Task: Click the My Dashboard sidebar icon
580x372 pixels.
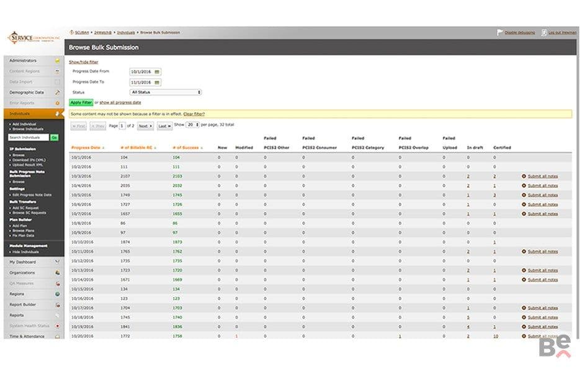Action: click(x=57, y=262)
